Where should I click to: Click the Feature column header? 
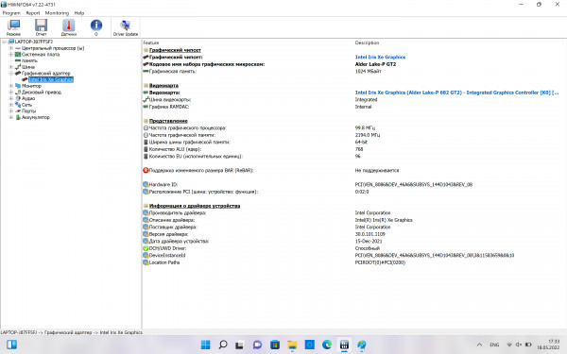point(151,42)
